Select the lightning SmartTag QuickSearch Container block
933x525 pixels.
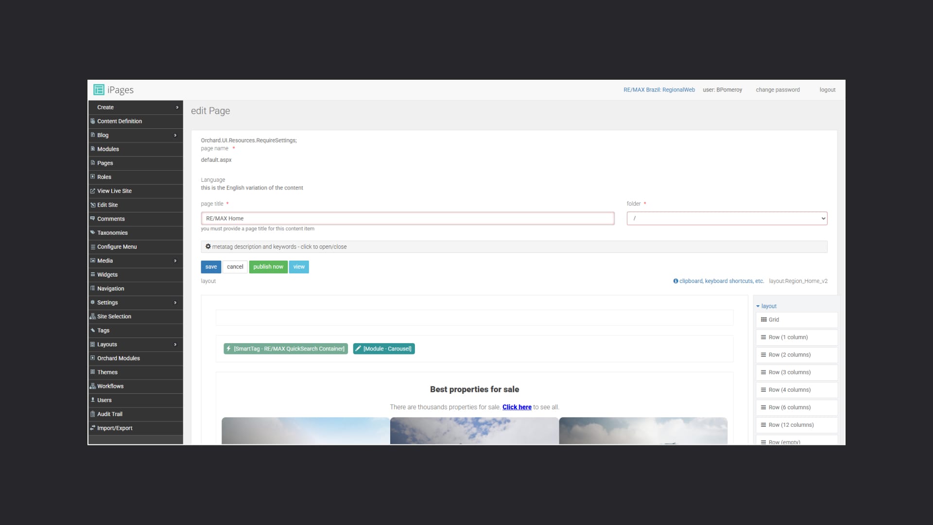286,349
